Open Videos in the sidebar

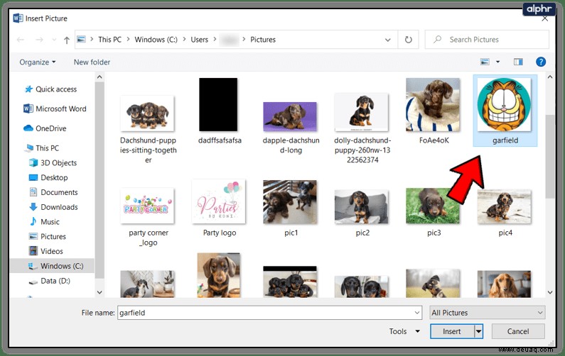pos(45,251)
